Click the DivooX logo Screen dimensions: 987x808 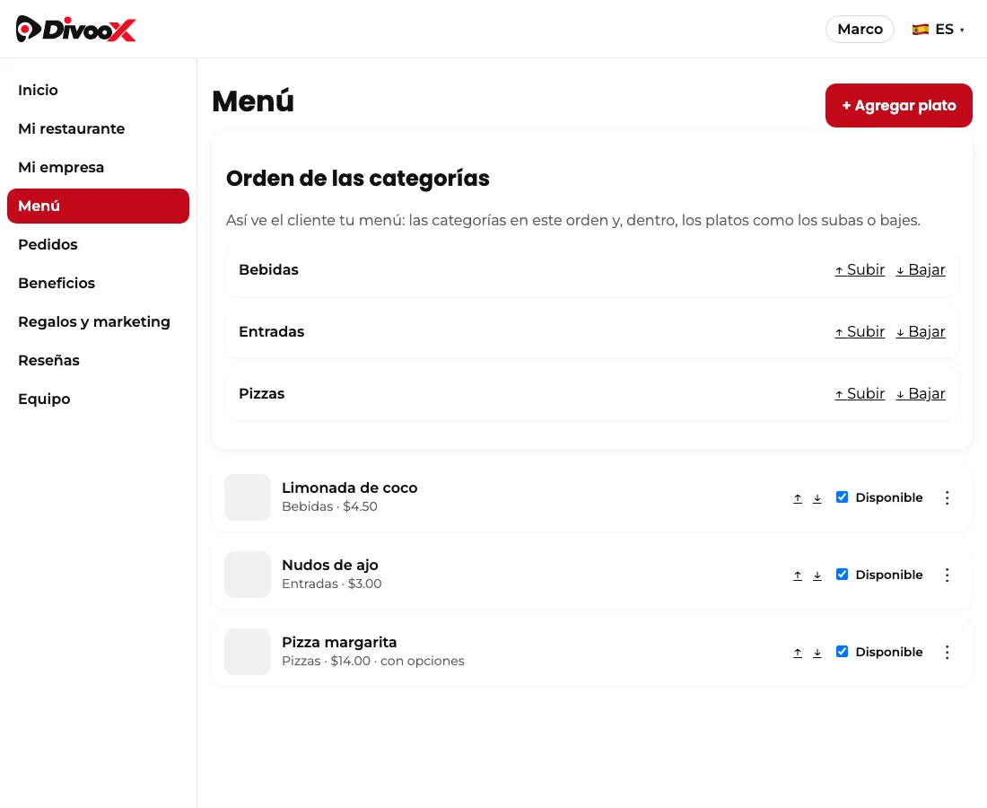tap(75, 29)
